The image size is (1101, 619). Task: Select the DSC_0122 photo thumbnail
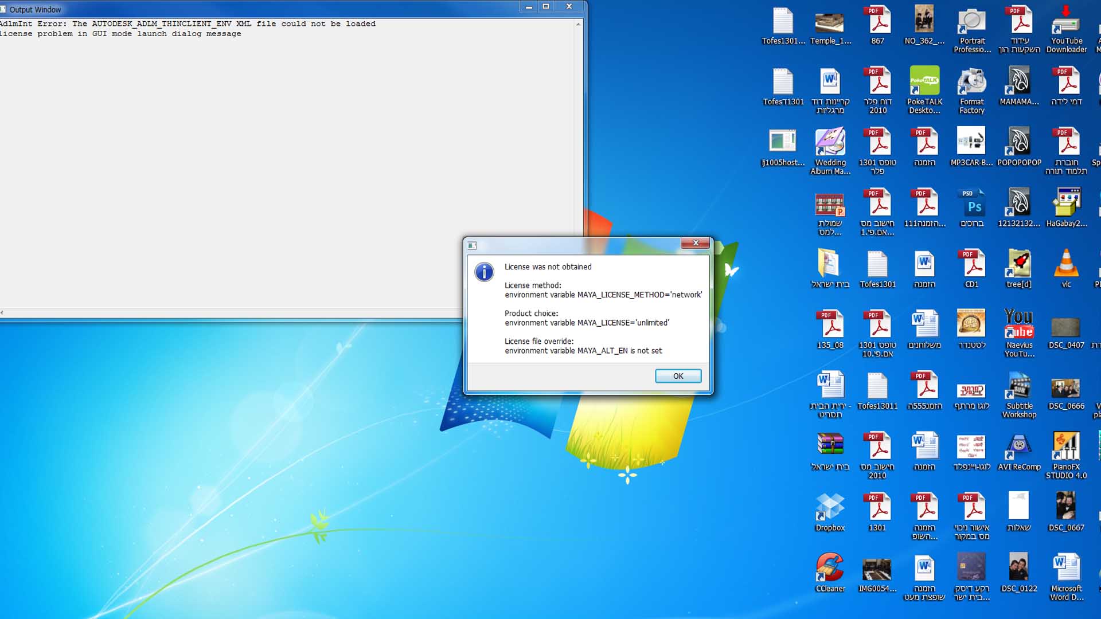click(x=1019, y=567)
